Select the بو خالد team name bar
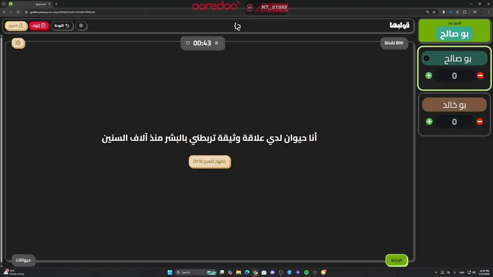 coord(454,105)
